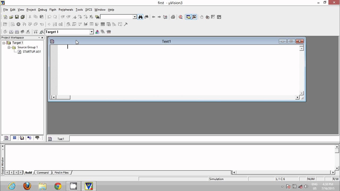This screenshot has width=340, height=191.
Task: Click the Redo arrow icon
Action: coord(55,17)
